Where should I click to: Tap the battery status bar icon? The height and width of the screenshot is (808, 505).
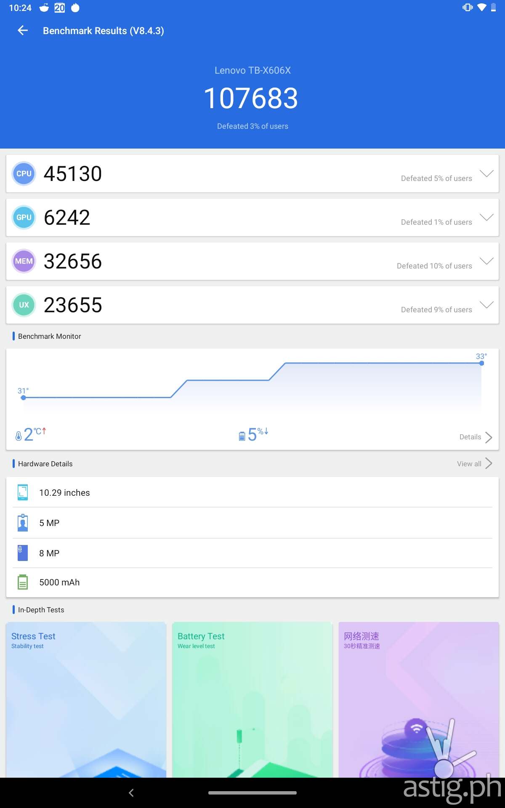(x=493, y=8)
